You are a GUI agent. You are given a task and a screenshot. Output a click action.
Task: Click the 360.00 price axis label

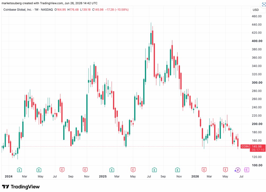click(257, 58)
